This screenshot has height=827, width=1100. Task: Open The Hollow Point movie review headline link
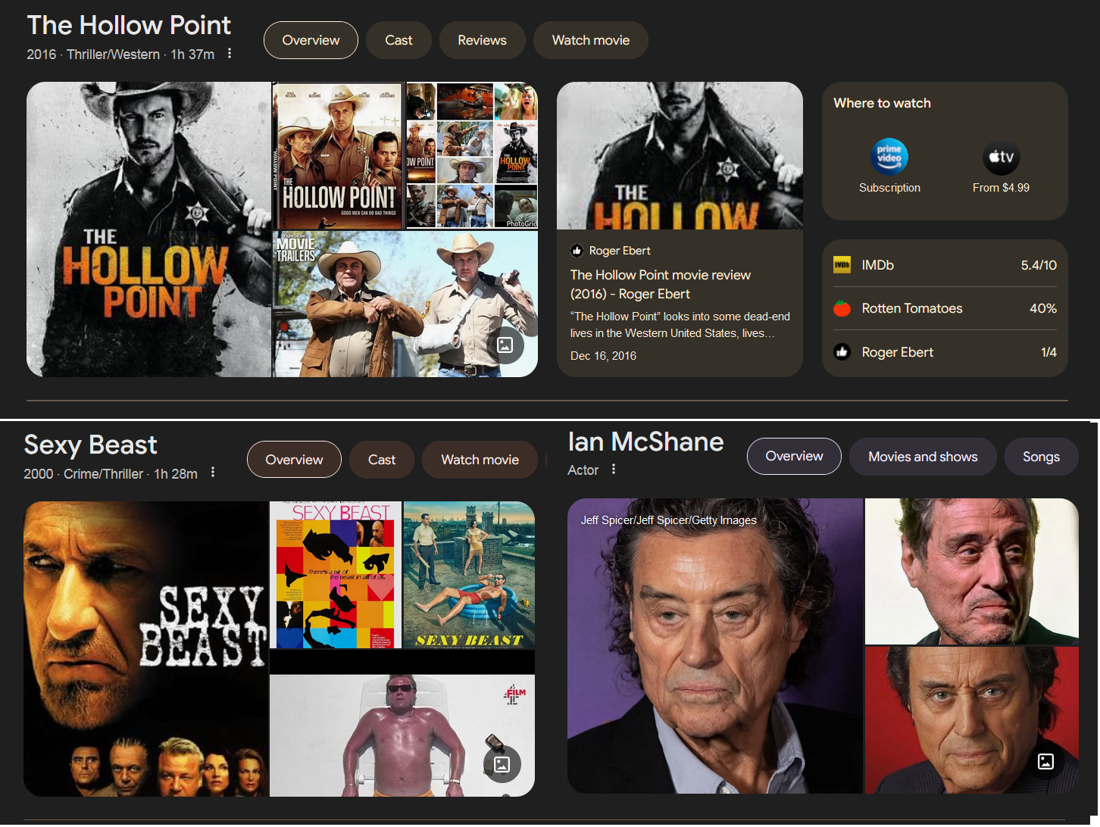tap(661, 284)
